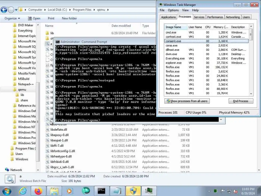
Task: Click Network icon in navigation pane
Action: [7, 170]
